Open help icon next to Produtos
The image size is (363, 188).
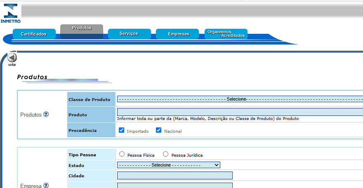click(x=46, y=114)
